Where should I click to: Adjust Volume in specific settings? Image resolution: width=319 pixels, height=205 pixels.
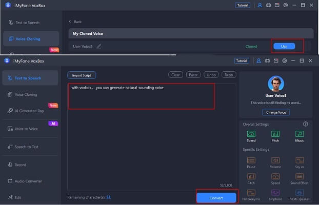click(x=275, y=162)
